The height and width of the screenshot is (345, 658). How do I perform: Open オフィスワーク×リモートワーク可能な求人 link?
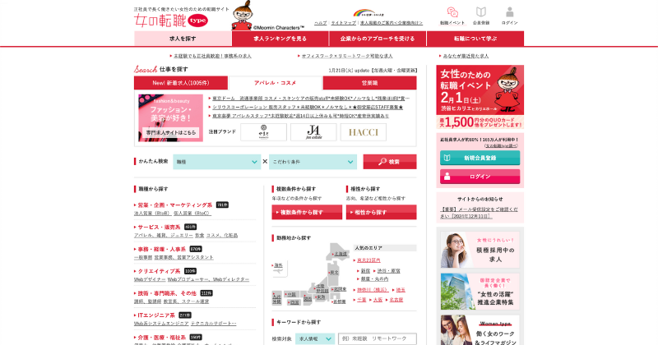(x=347, y=56)
